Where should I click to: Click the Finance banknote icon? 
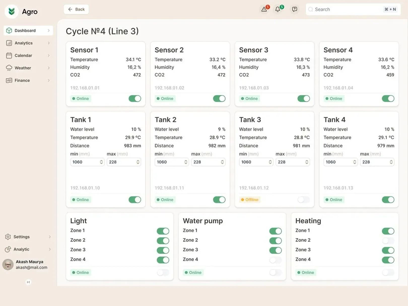[x=9, y=80]
